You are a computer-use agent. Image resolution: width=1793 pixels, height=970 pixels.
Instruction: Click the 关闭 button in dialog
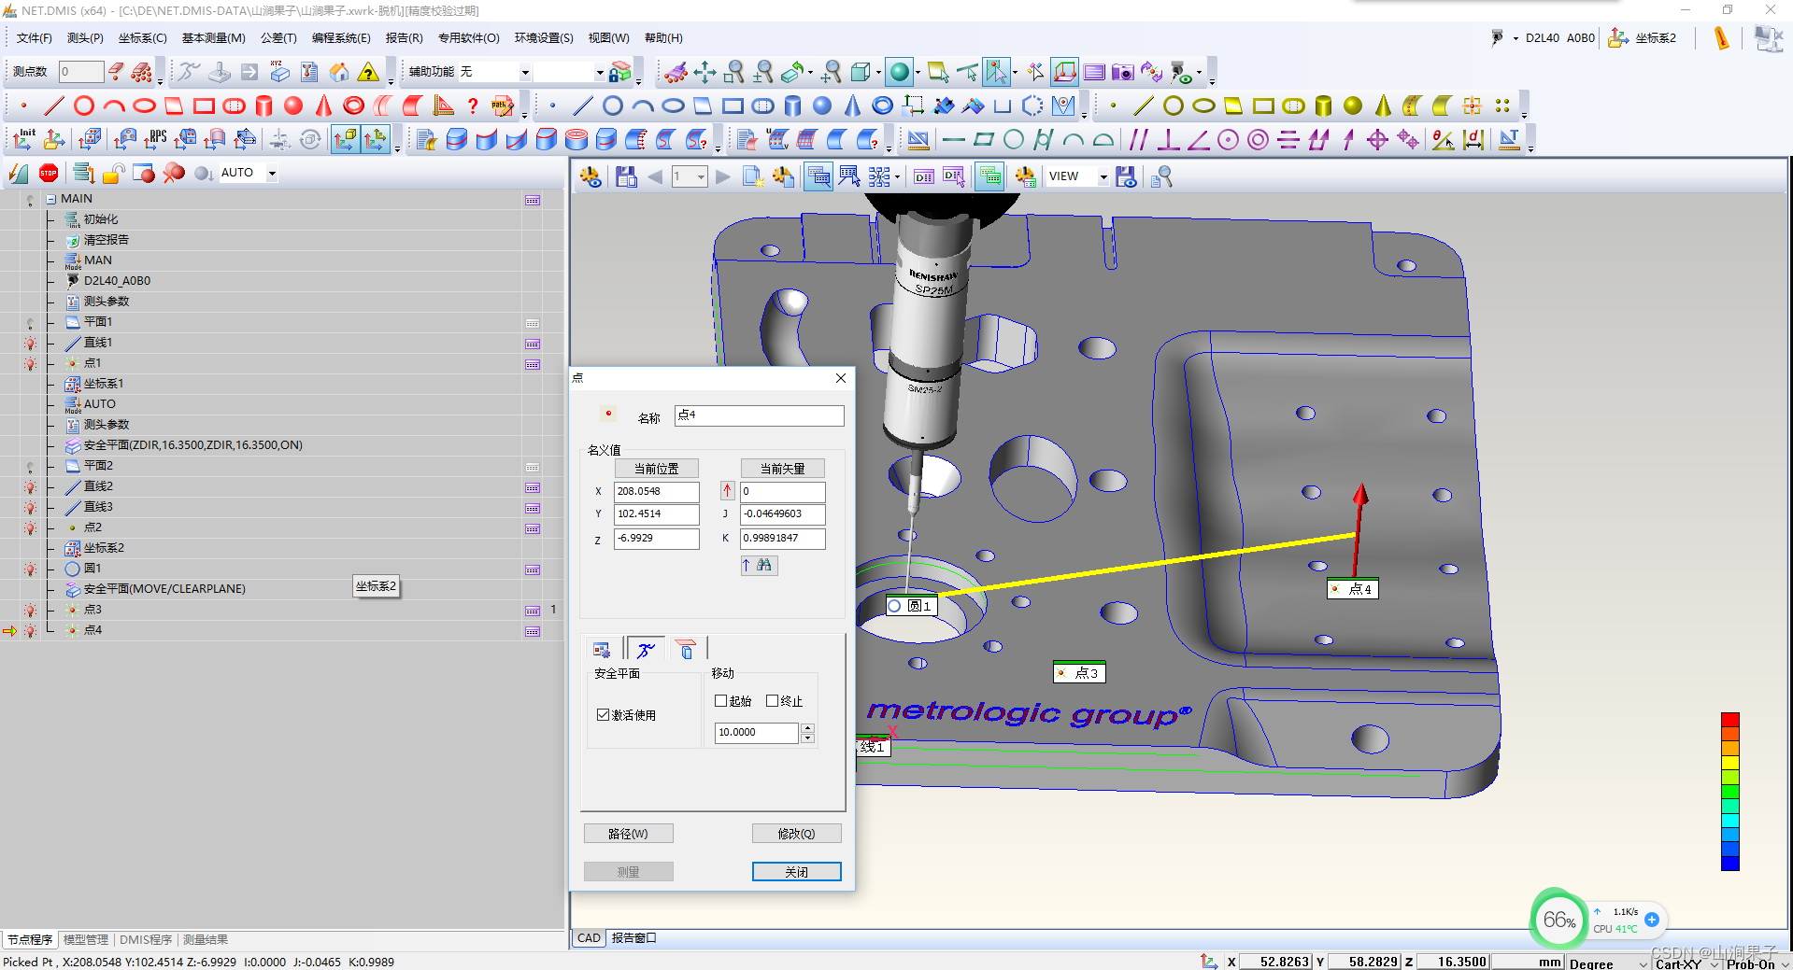click(796, 872)
